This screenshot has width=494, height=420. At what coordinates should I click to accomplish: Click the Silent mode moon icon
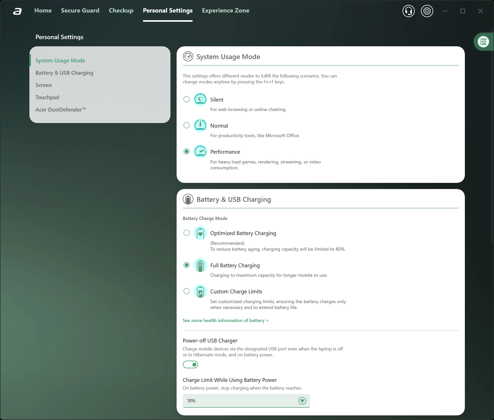[200, 99]
